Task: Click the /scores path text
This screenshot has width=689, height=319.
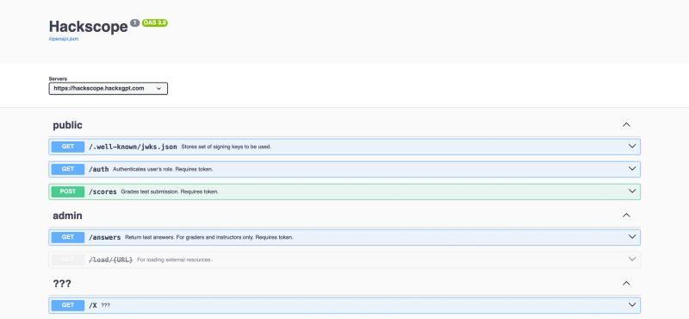Action: click(x=102, y=192)
